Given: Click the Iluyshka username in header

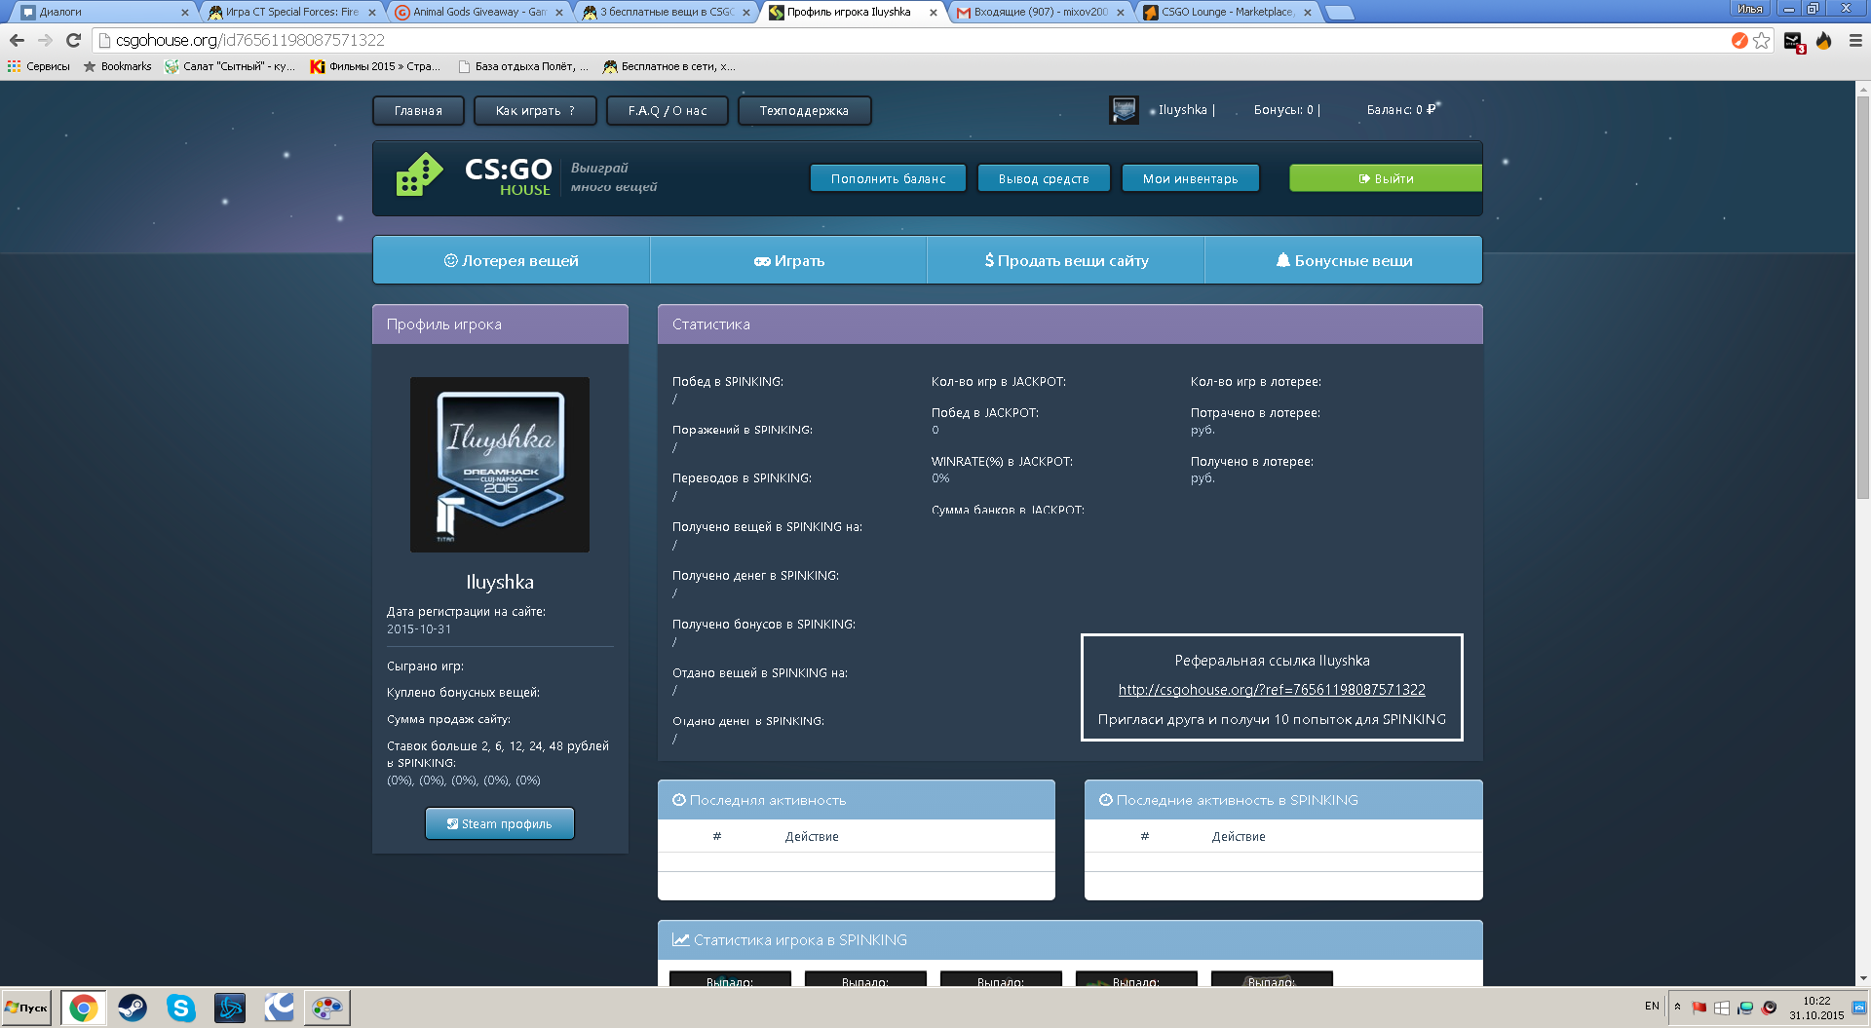Looking at the screenshot, I should [x=1183, y=110].
